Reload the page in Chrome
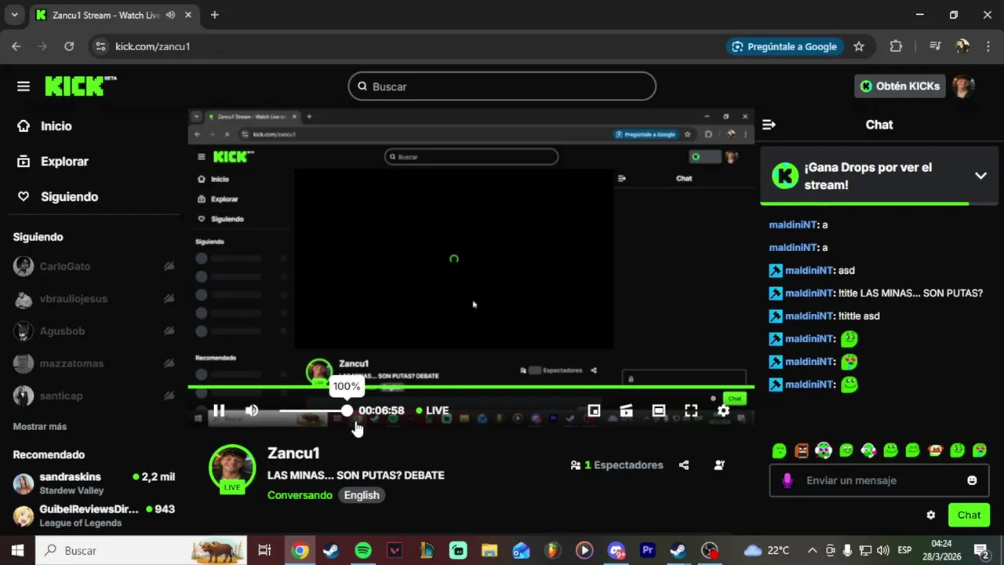 tap(69, 46)
